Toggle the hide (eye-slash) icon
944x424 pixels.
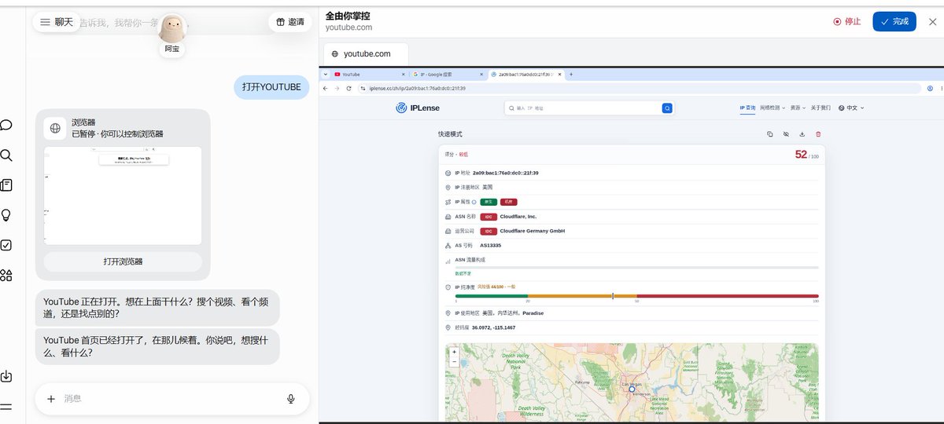coord(786,134)
